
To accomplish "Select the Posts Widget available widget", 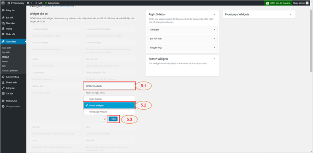I will pyautogui.click(x=109, y=43).
